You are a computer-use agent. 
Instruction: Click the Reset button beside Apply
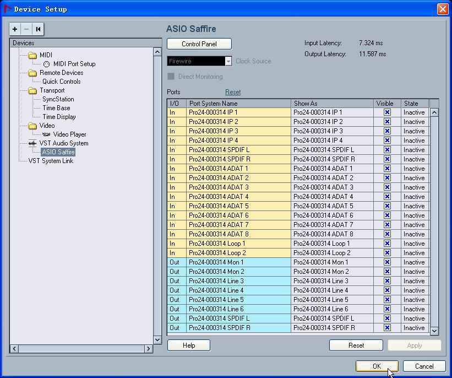(356, 345)
